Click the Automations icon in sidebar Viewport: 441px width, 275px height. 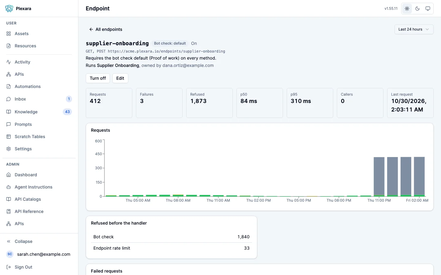[9, 86]
